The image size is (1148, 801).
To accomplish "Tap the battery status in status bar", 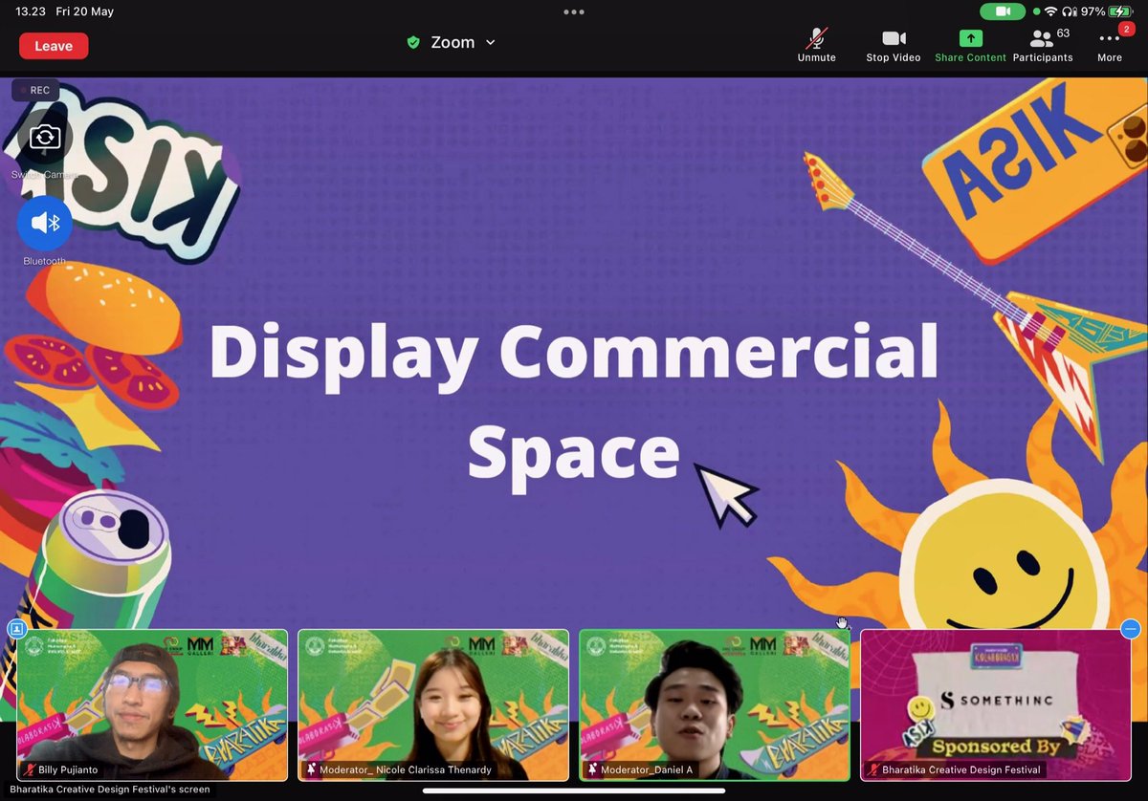I will [1107, 11].
